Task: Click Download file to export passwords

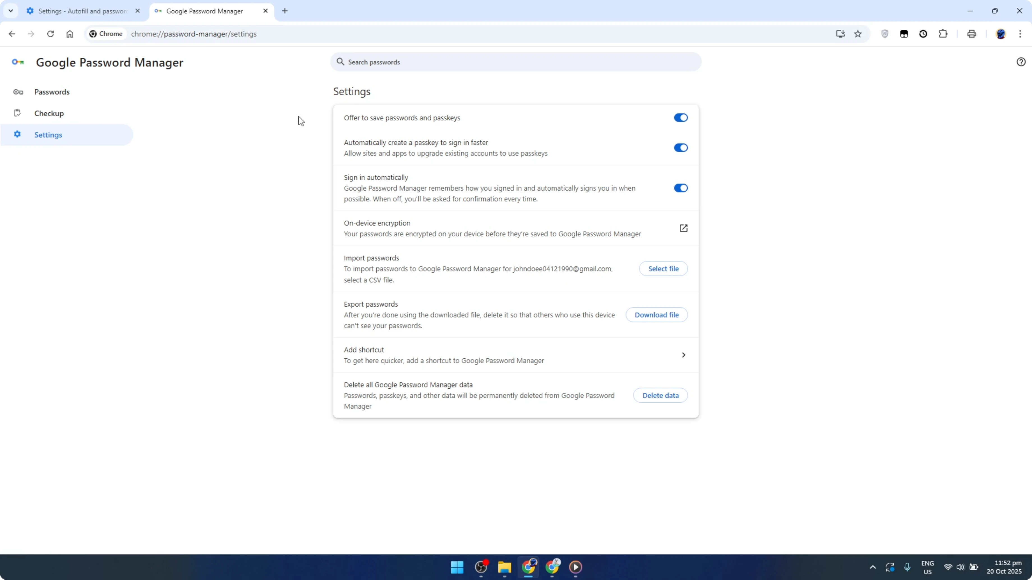Action: 657,315
